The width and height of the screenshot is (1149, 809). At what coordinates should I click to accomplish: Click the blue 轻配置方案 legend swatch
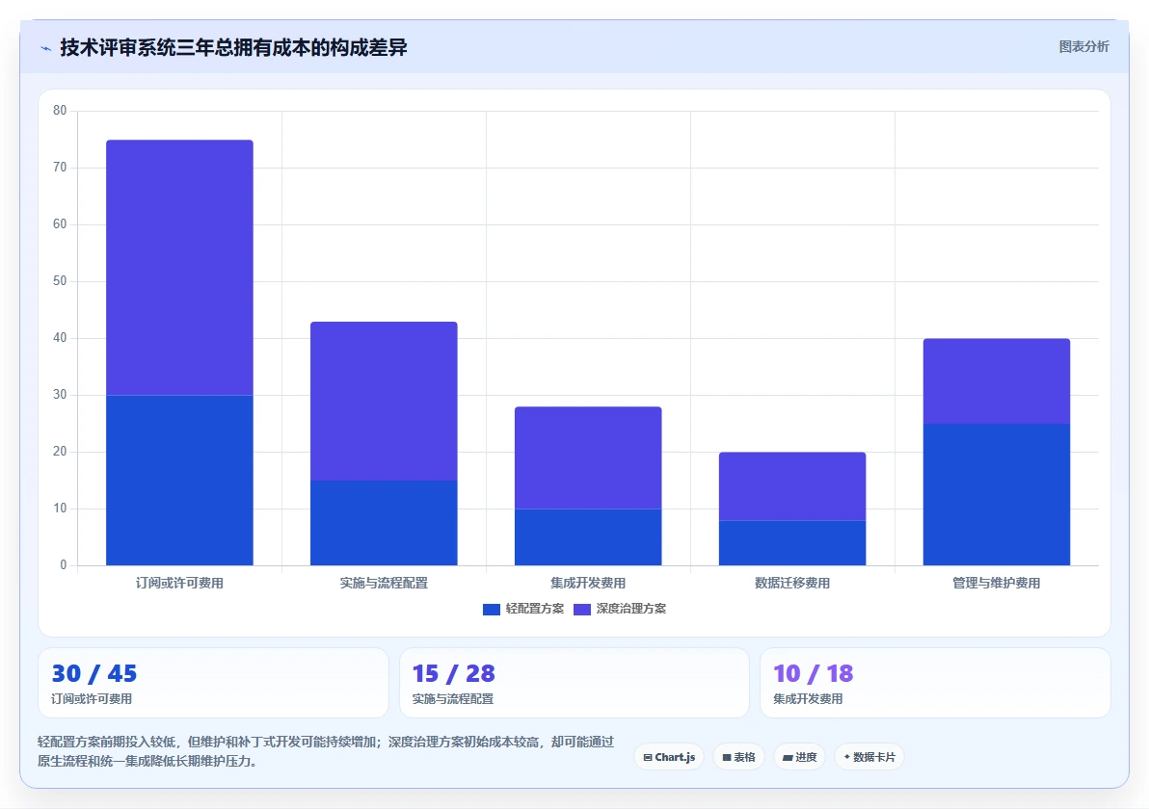491,609
